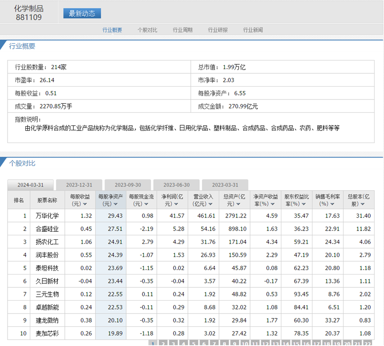The image size is (384, 346).
Task: Sort by 总股本 column arrow
Action: point(363,204)
